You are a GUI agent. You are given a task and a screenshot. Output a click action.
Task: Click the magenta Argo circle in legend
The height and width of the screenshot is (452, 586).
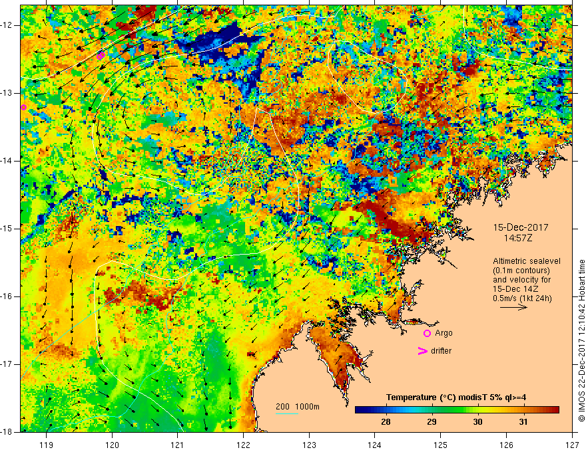pyautogui.click(x=427, y=333)
